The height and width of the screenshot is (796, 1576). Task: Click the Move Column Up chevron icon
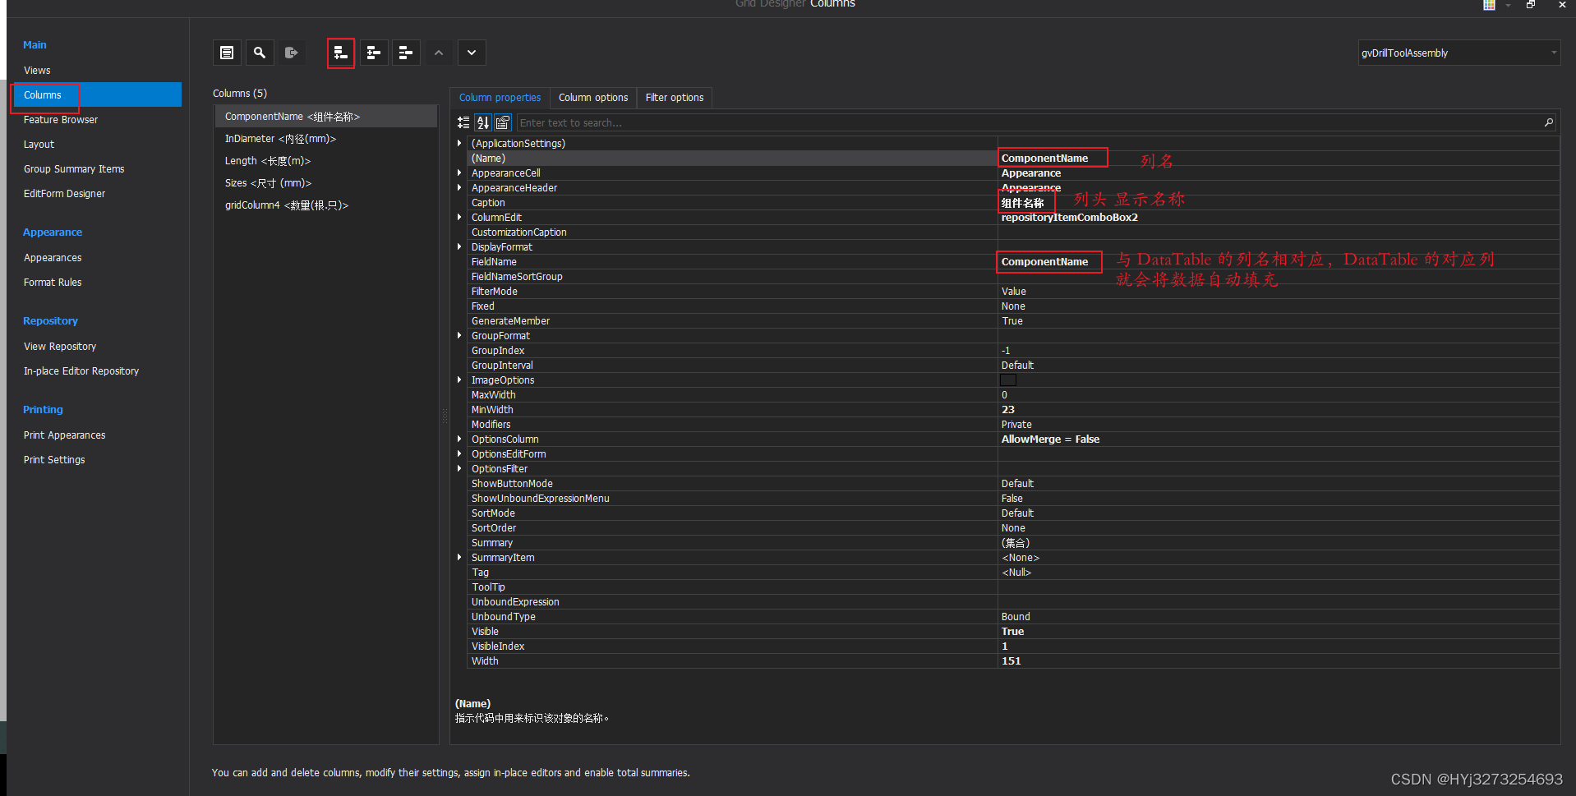point(438,52)
